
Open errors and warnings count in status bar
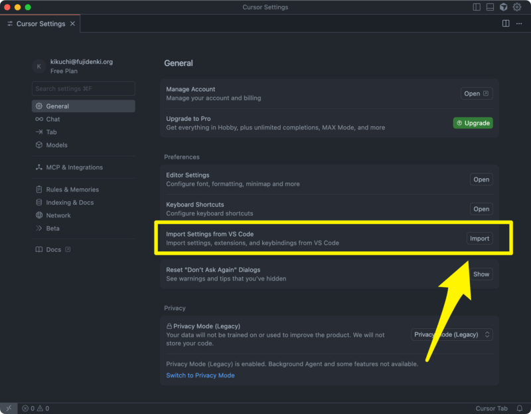[36, 408]
